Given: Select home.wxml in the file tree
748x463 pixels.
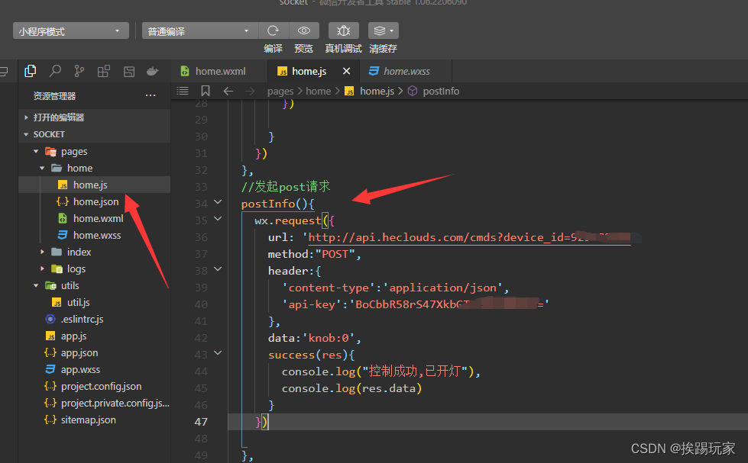Looking at the screenshot, I should 94,218.
